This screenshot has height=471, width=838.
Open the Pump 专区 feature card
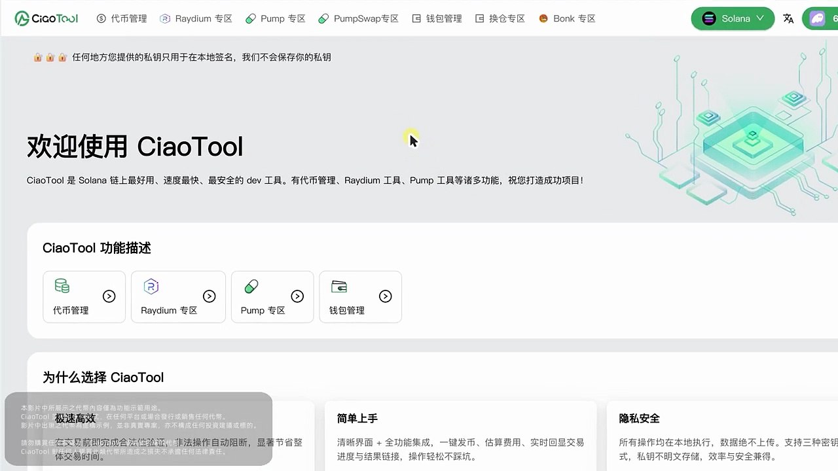pyautogui.click(x=272, y=297)
